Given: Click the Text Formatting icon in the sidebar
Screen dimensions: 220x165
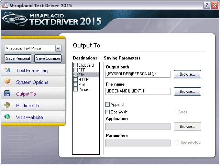Looking at the screenshot, I should coord(7,70).
